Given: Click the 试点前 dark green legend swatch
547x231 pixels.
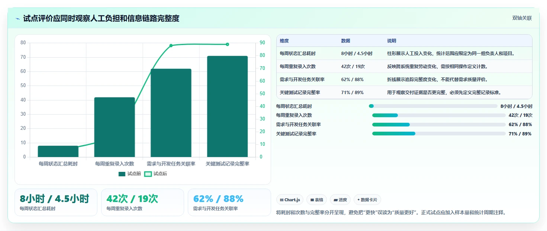Looking at the screenshot, I should coord(122,174).
